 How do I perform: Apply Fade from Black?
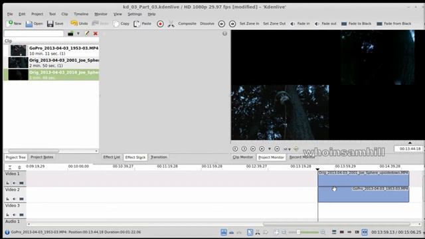click(394, 24)
